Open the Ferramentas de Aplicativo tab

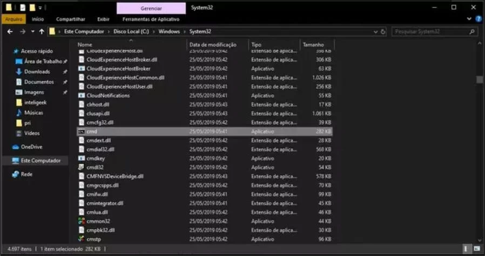tap(151, 19)
